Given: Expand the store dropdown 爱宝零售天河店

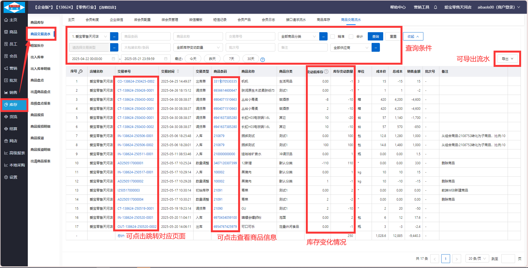Looking at the screenshot, I should coord(89,36).
